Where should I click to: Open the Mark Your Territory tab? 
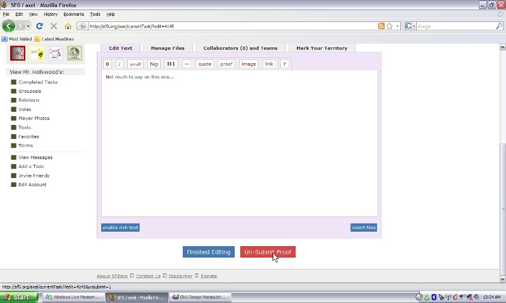(321, 48)
